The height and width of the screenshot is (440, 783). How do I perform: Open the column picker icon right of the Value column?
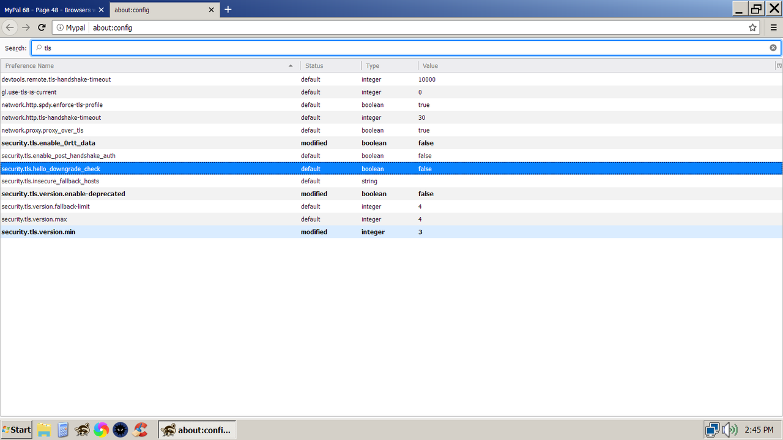(x=779, y=65)
